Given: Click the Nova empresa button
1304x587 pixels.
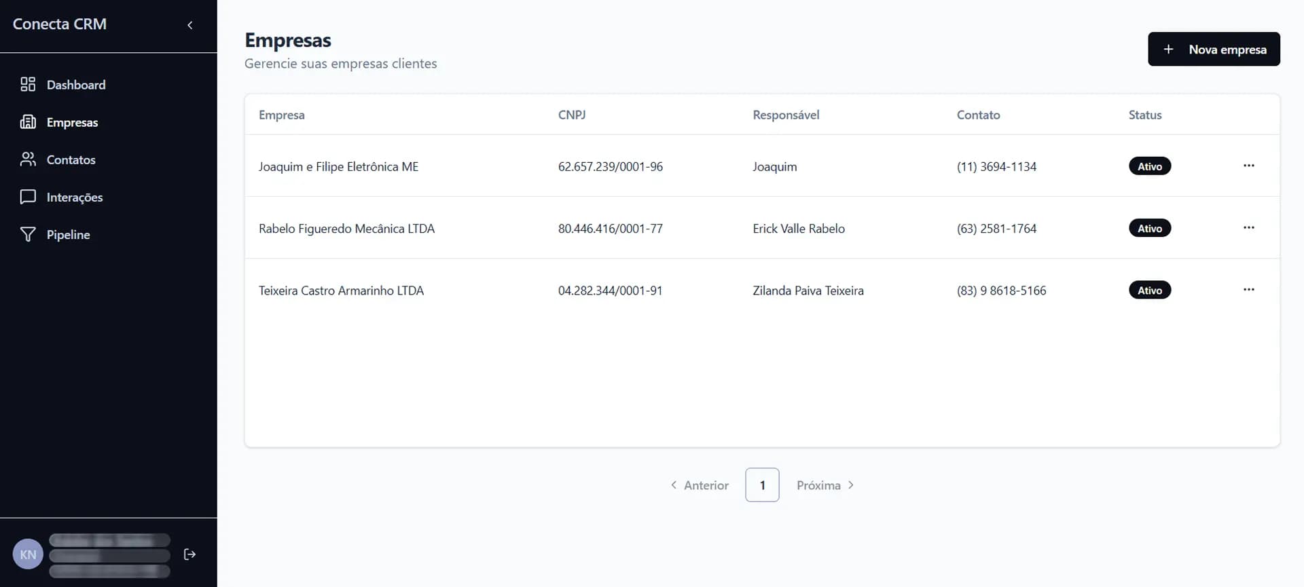Looking at the screenshot, I should pyautogui.click(x=1214, y=49).
